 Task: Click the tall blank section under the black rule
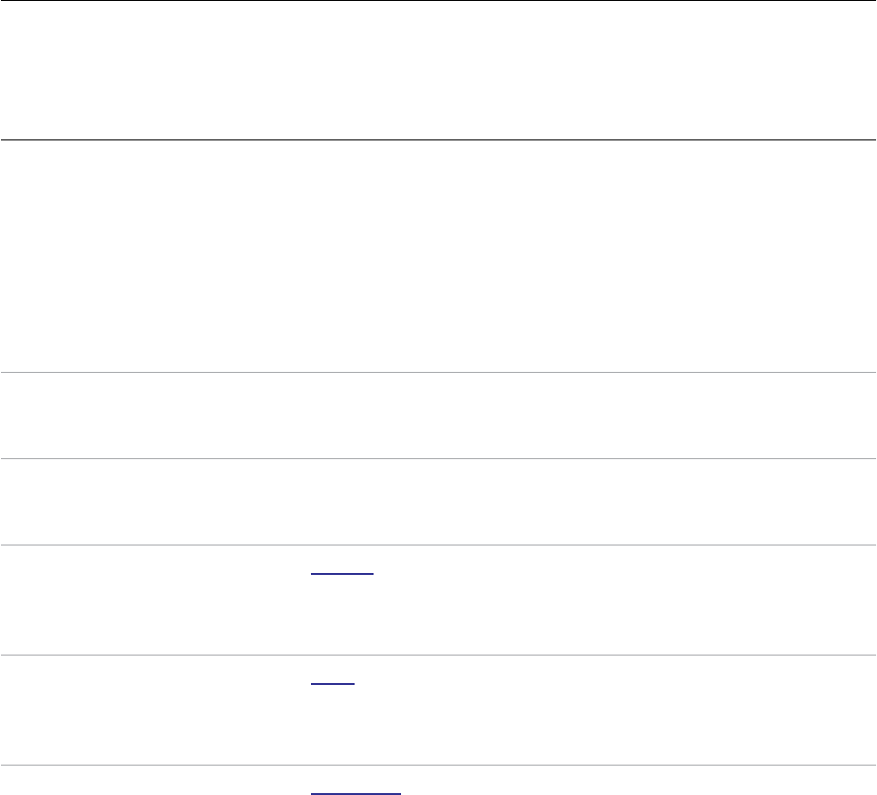pos(438,256)
